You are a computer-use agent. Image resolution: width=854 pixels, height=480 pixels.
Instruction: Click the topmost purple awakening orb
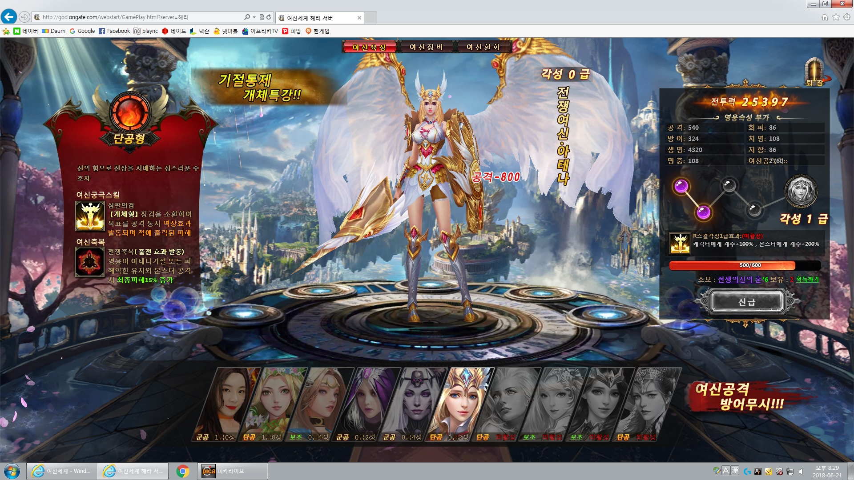(681, 187)
